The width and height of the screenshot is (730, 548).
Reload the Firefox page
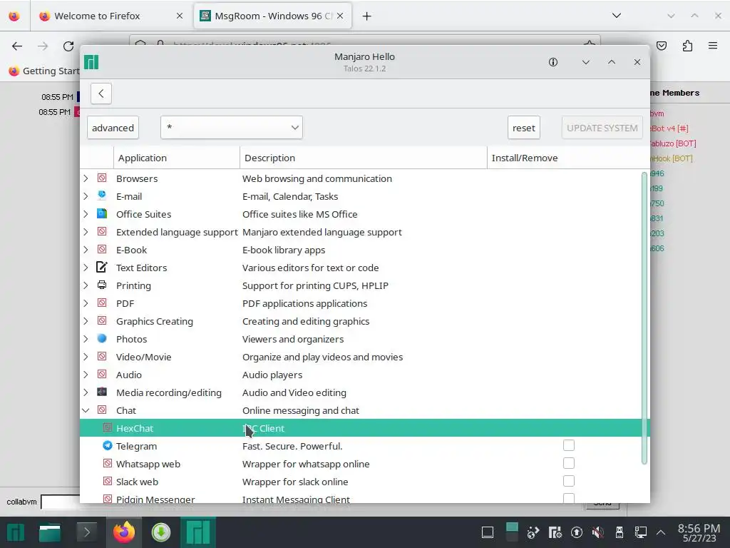click(68, 46)
